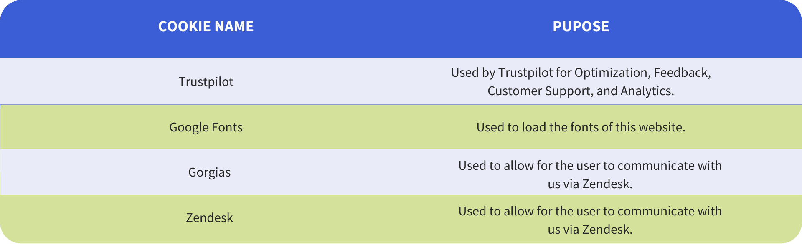Click the word load in fonts description
The width and height of the screenshot is (802, 245).
coord(534,127)
